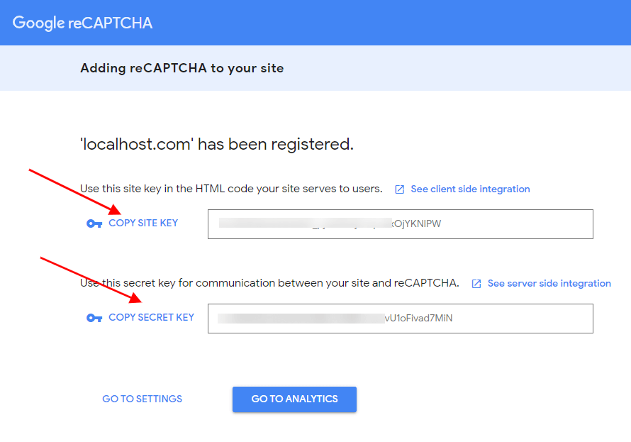Click the visible secret key text vU1oFivad7MiN
631x442 pixels.
(x=418, y=319)
